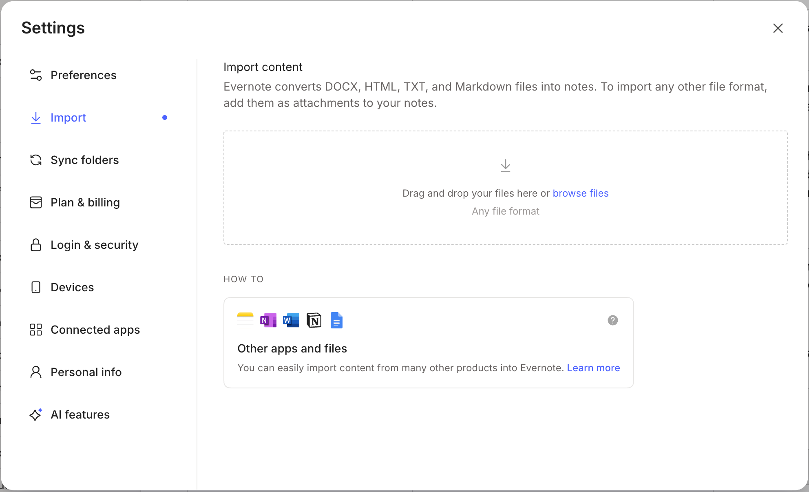809x492 pixels.
Task: Click the browse files link
Action: (x=580, y=193)
